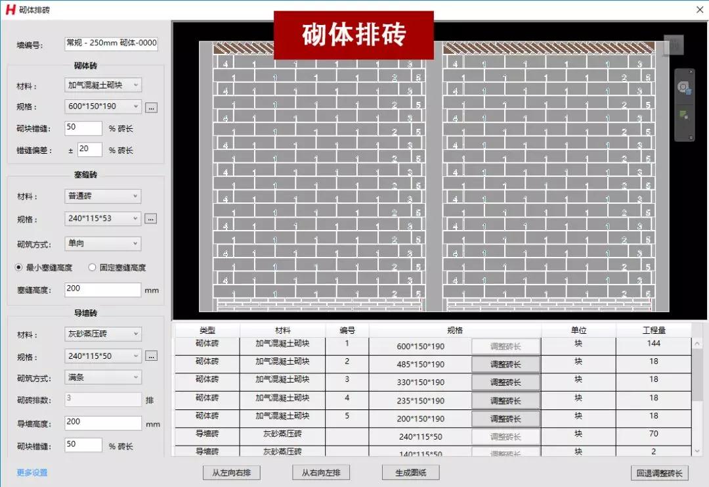
Task: Click the 规格 column header
Action: coord(455,331)
